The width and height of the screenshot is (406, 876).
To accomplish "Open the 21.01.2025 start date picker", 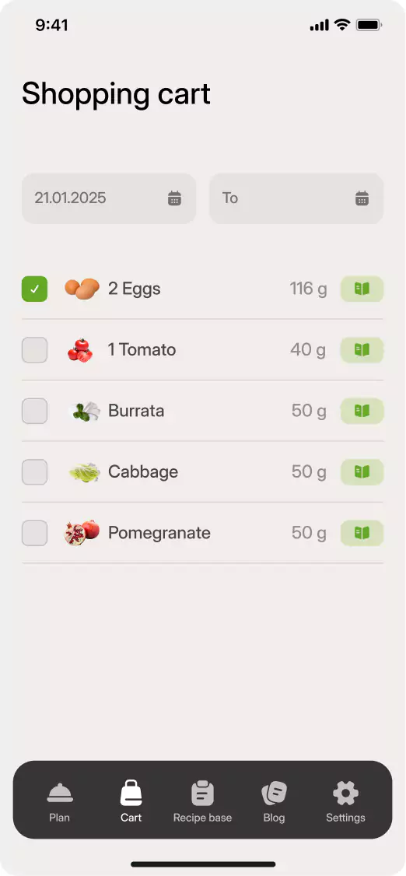I will (109, 198).
